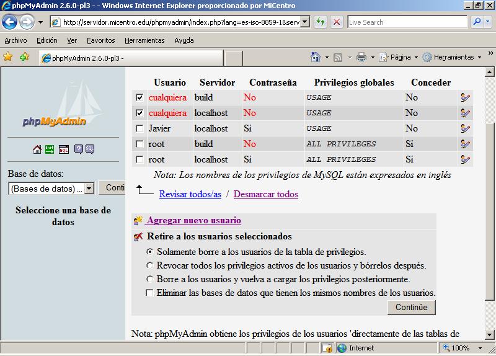Screen dimensions: 496x356
Task: Open the SQL query window icon
Action: [x=64, y=149]
